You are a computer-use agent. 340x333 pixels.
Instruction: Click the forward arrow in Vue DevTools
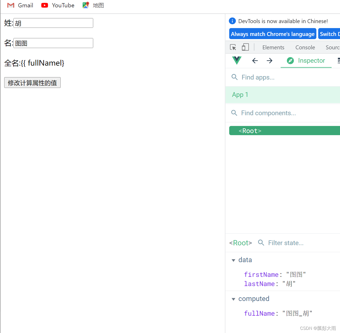tap(269, 61)
